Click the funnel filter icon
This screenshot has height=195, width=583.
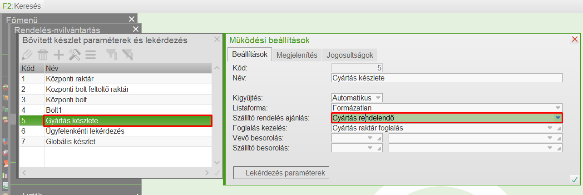(111, 55)
